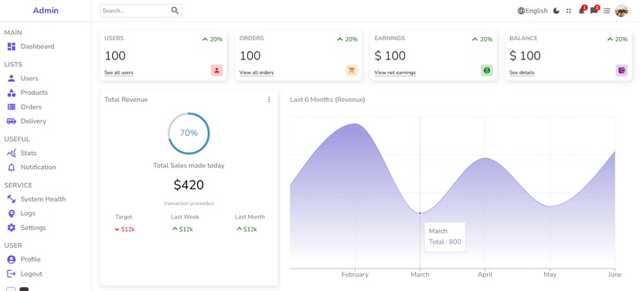The width and height of the screenshot is (640, 291).
Task: Select the dark theme color swatch
Action: 24,289
